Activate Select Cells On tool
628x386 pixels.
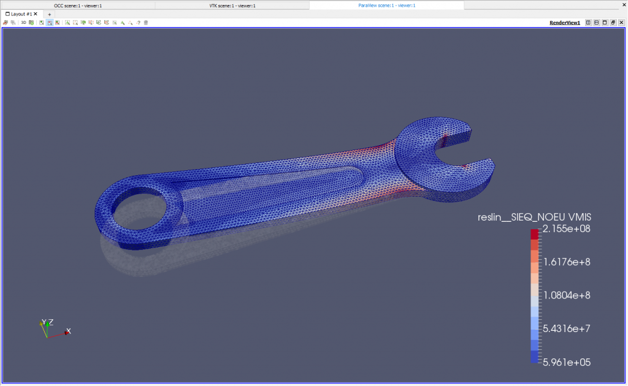(67, 23)
